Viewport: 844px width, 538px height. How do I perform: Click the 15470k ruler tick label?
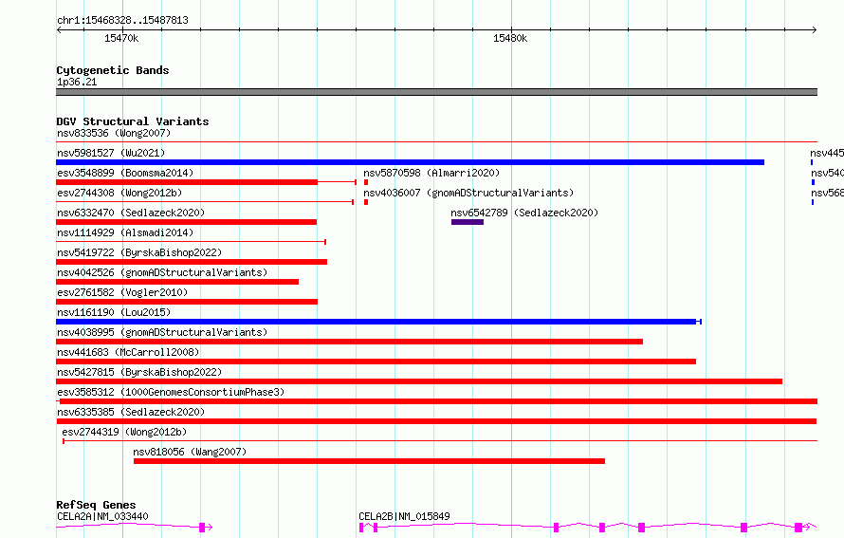(121, 38)
